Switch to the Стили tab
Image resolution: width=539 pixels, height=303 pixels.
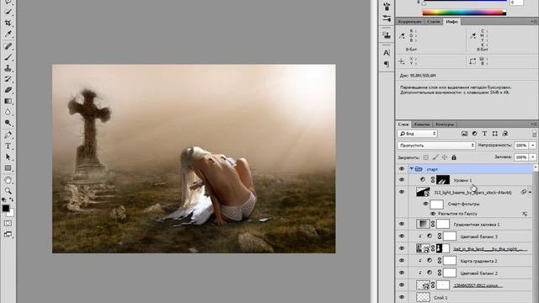point(434,22)
